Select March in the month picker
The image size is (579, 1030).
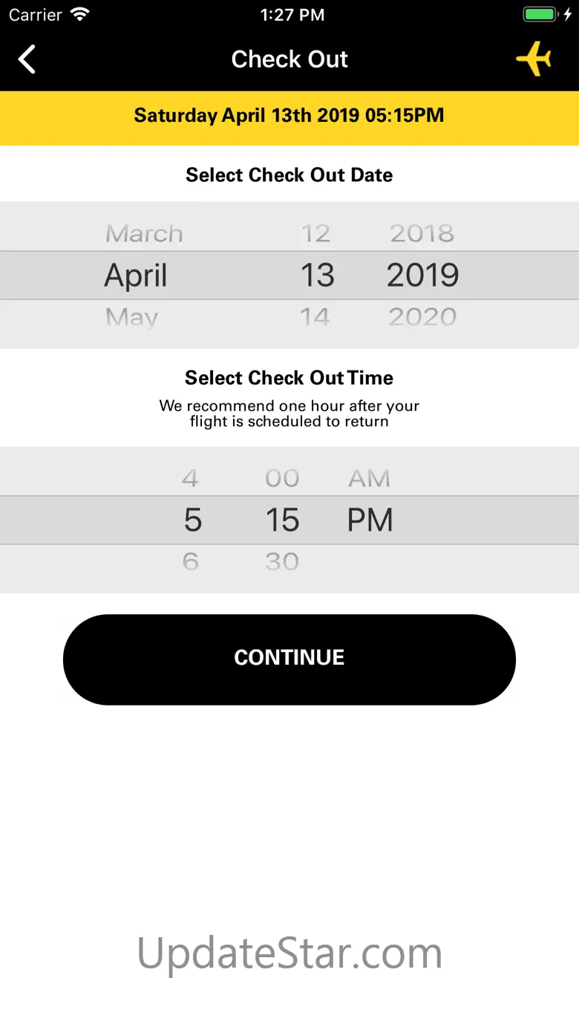[x=144, y=233]
